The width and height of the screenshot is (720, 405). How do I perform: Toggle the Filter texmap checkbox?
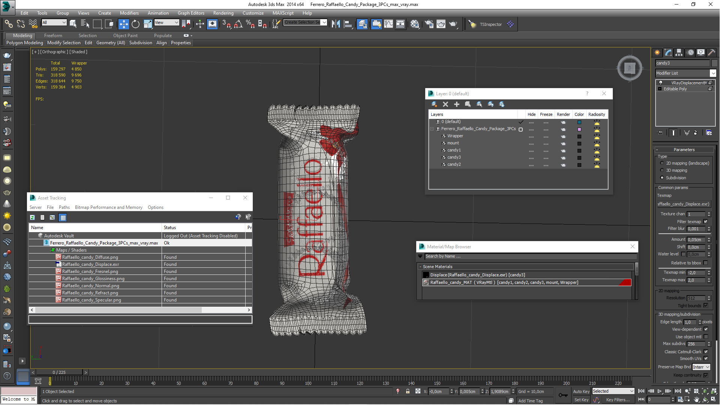[x=705, y=222]
